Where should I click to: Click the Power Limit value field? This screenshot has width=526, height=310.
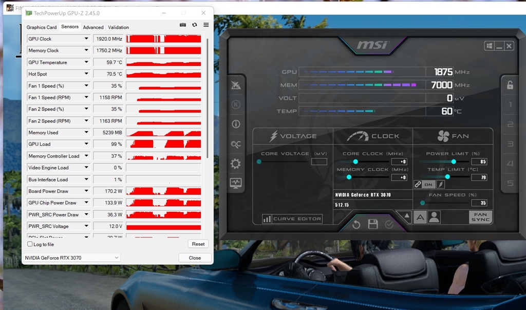click(479, 161)
